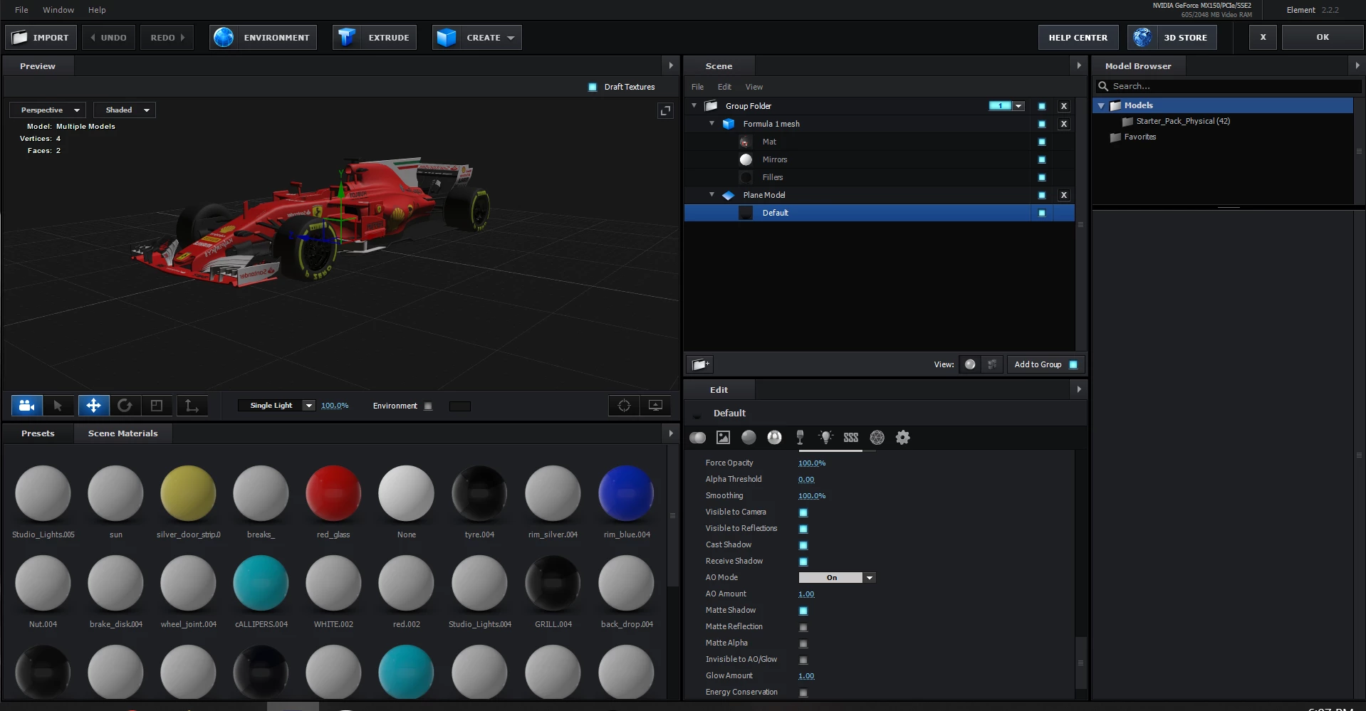This screenshot has height=711, width=1366.
Task: Delete Formula 1 mesh with its X
Action: coord(1064,124)
